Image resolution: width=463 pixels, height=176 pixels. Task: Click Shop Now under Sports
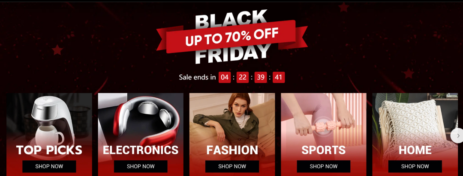pyautogui.click(x=324, y=166)
